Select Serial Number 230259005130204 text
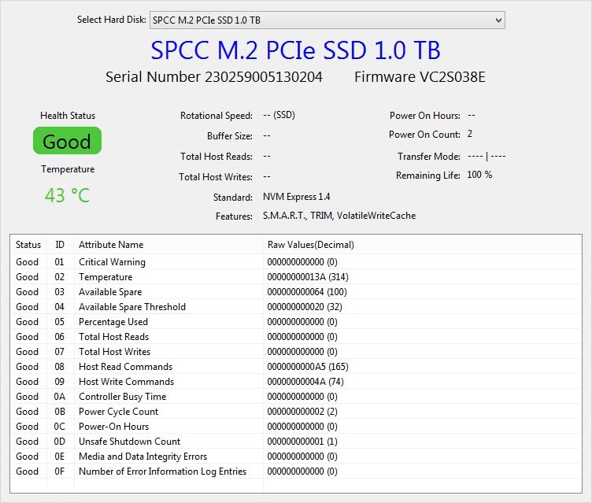592x503 pixels. 213,77
